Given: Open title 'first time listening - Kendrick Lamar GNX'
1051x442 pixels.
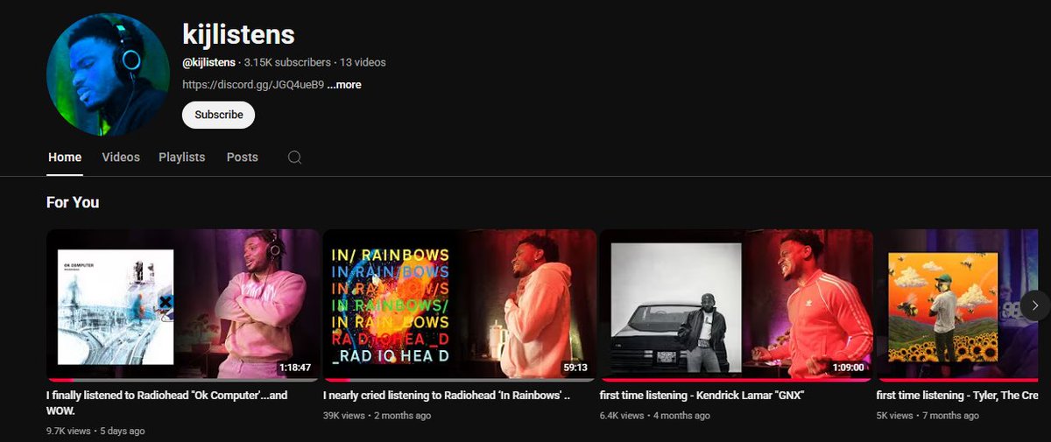Looking at the screenshot, I should [x=702, y=396].
